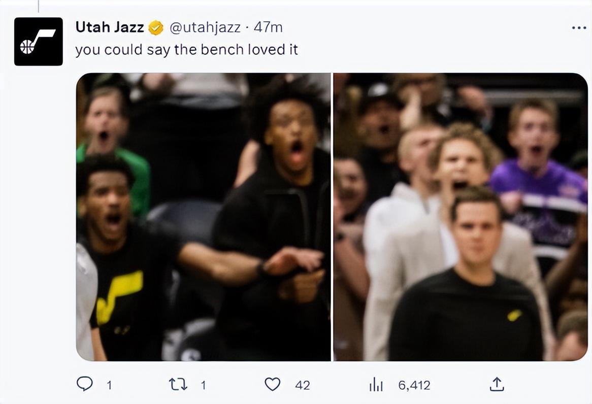
Task: Click the reply speech bubble icon
Action: click(x=84, y=384)
